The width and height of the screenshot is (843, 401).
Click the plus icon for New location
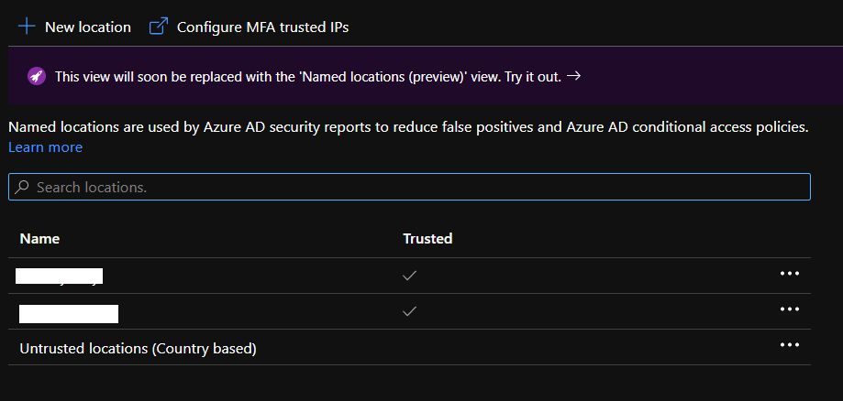(x=26, y=27)
